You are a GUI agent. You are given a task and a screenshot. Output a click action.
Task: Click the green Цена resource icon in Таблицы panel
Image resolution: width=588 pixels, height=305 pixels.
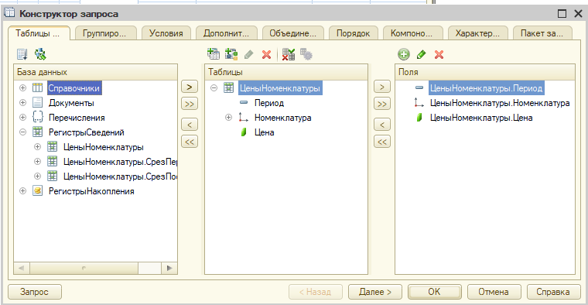pos(244,132)
